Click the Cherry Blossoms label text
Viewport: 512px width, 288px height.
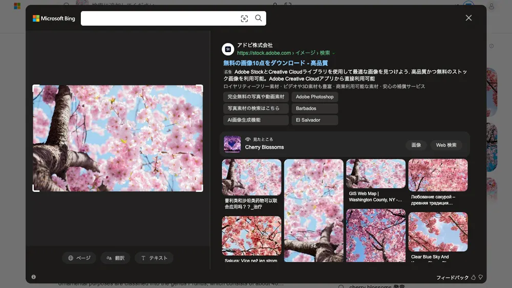coord(265,147)
